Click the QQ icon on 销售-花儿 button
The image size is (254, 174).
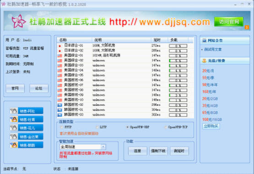tap(14, 128)
